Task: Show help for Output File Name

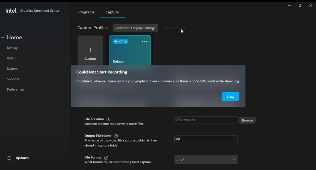Action: 116,136
